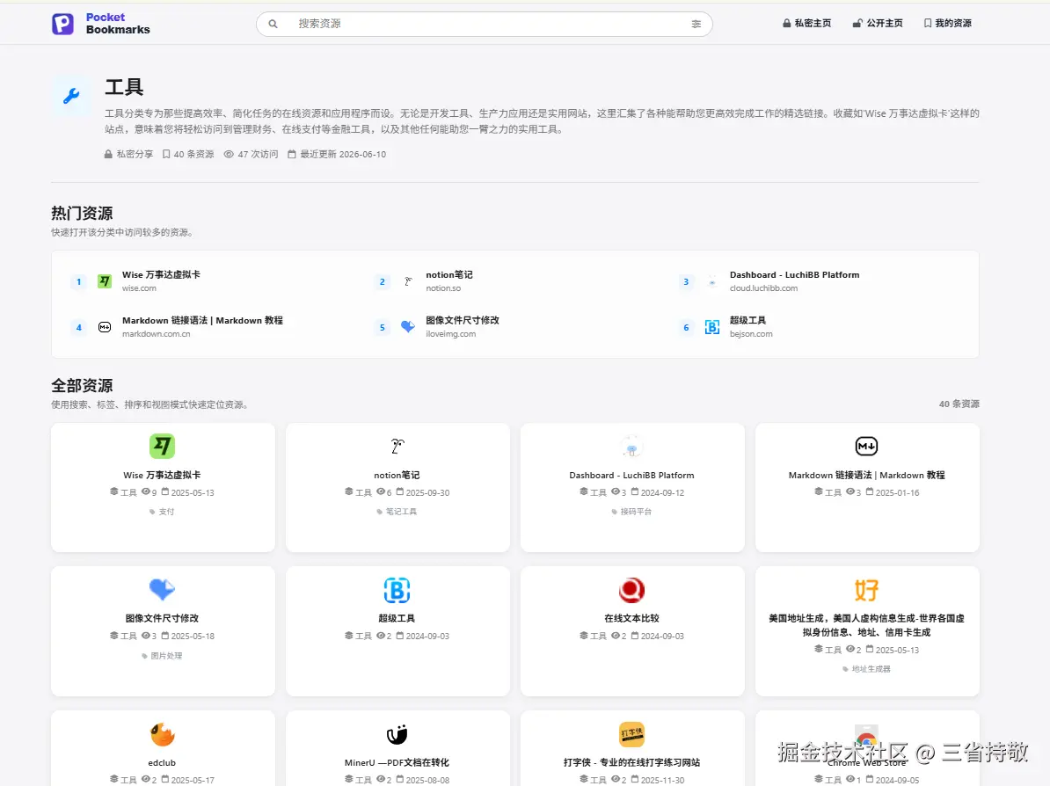Click the search magnifier icon
Image resolution: width=1050 pixels, height=786 pixels.
(273, 24)
